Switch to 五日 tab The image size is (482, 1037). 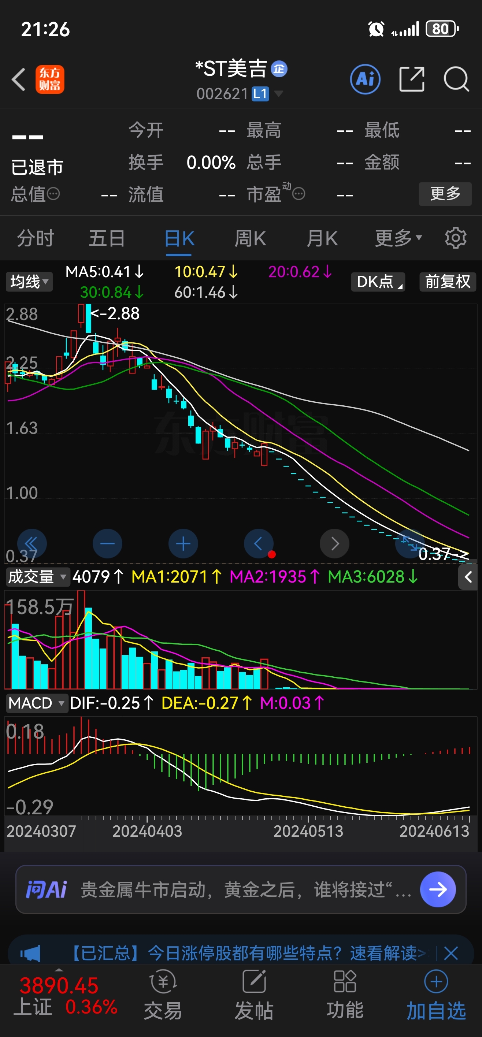[107, 238]
